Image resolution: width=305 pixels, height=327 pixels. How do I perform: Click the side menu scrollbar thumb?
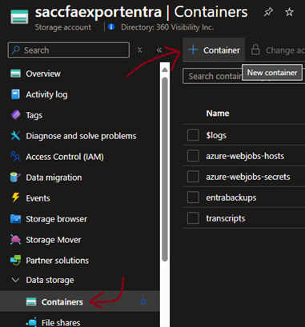(165, 169)
